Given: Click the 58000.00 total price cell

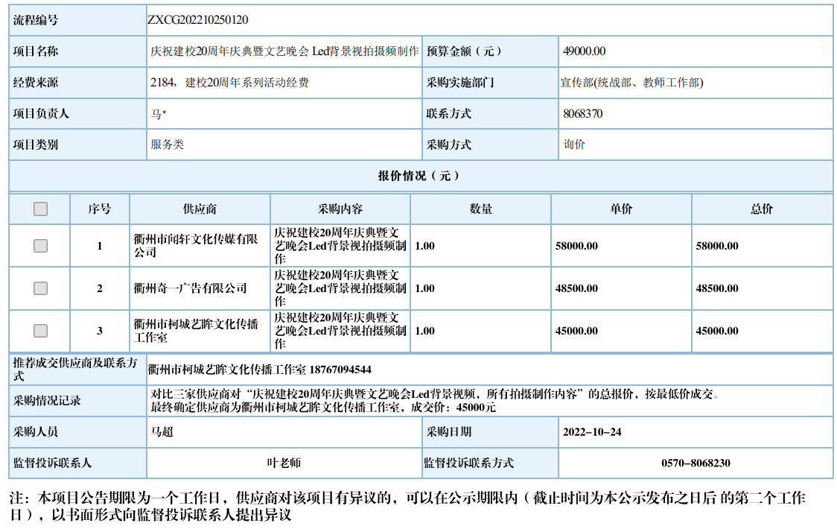Looking at the screenshot, I should pyautogui.click(x=717, y=246).
